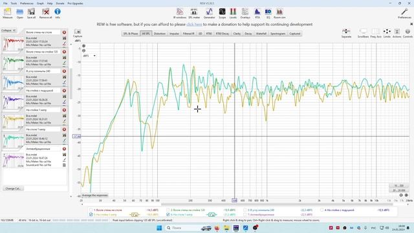This screenshot has height=233, width=414.
Task: Select measurement 3 blue thumbnail
Action: pos(13,82)
